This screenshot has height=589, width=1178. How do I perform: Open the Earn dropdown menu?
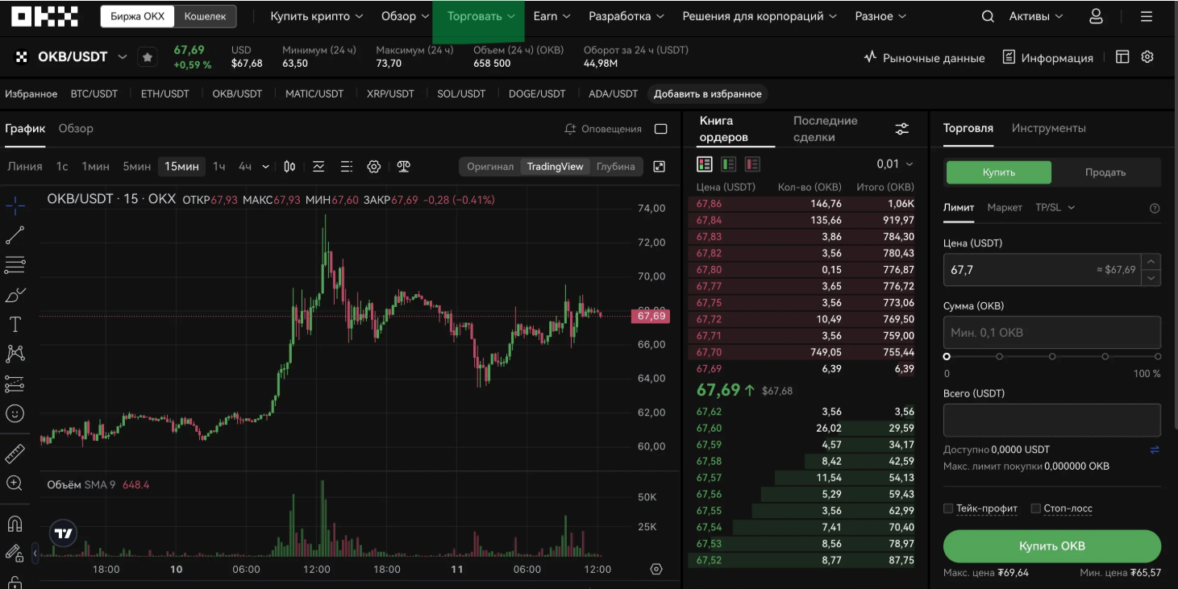(552, 16)
